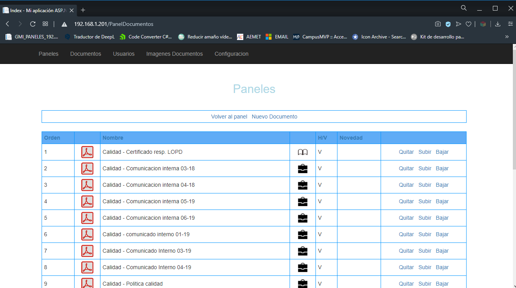Click briefcase icon for comunicado interno 01-19

pos(303,235)
